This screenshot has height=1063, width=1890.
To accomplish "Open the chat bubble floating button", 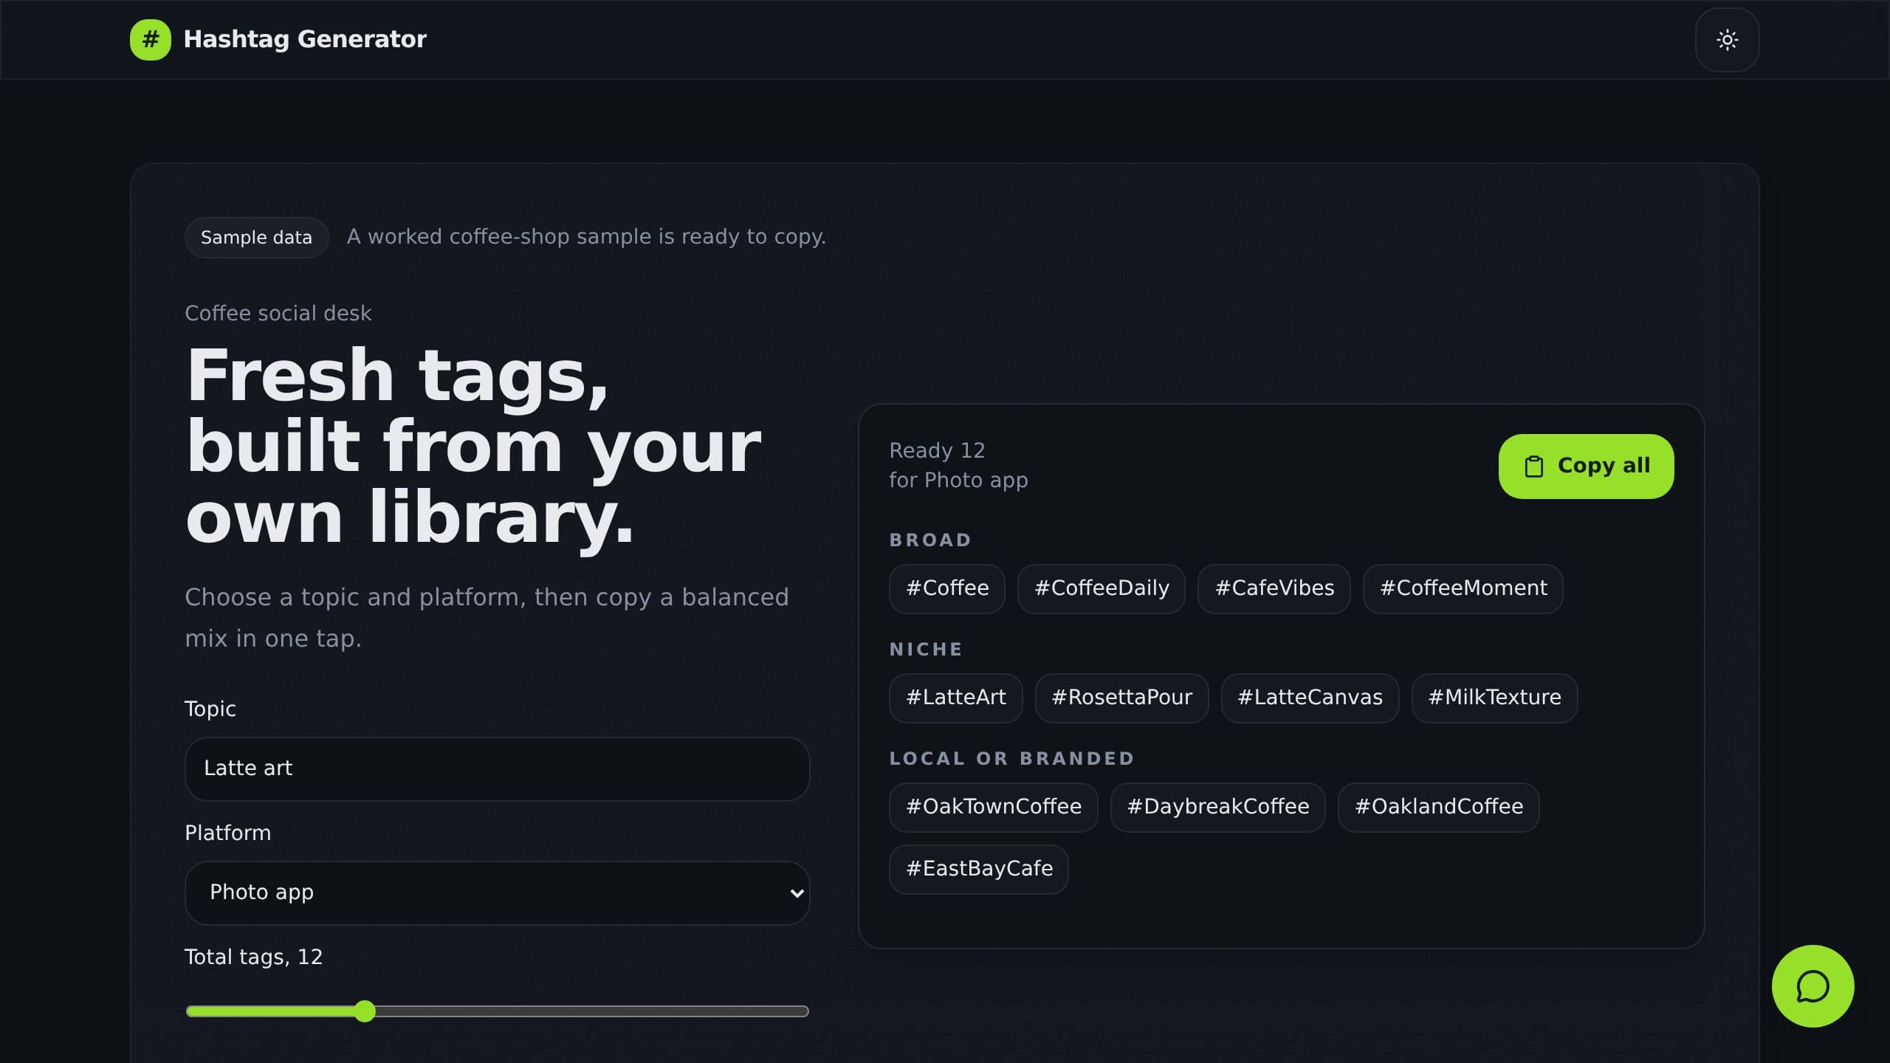I will point(1812,986).
